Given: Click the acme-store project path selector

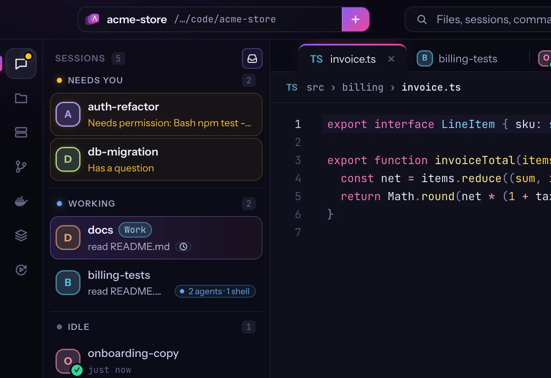Looking at the screenshot, I should 210,19.
